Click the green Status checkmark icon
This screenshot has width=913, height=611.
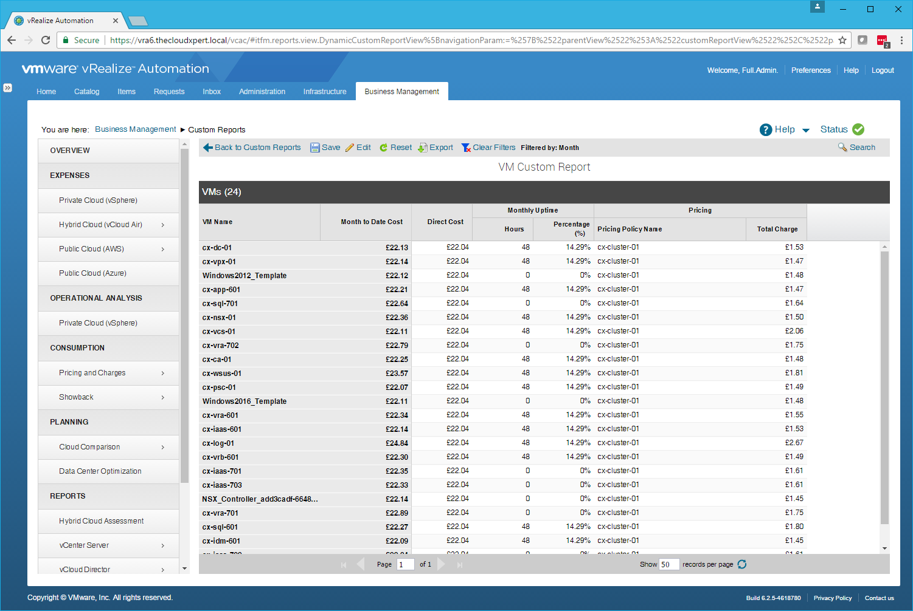858,129
